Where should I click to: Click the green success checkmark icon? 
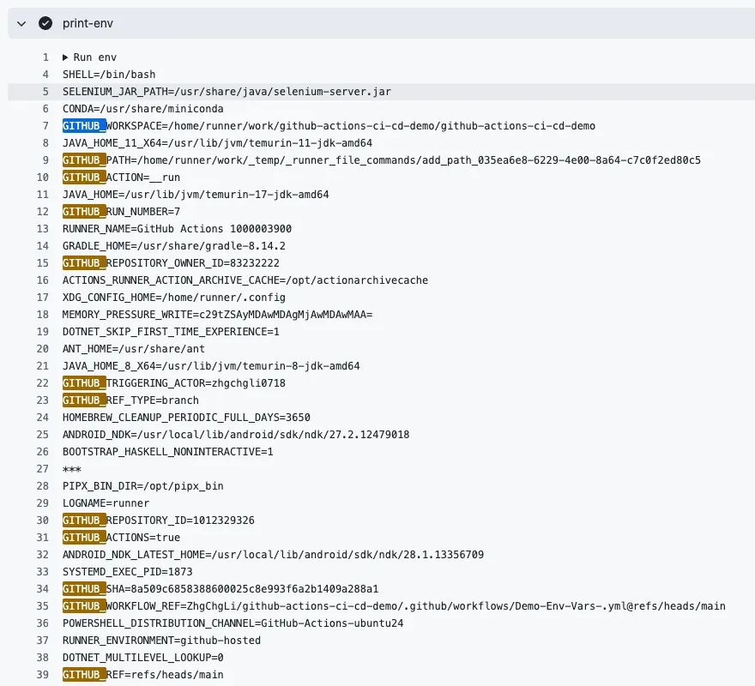45,23
